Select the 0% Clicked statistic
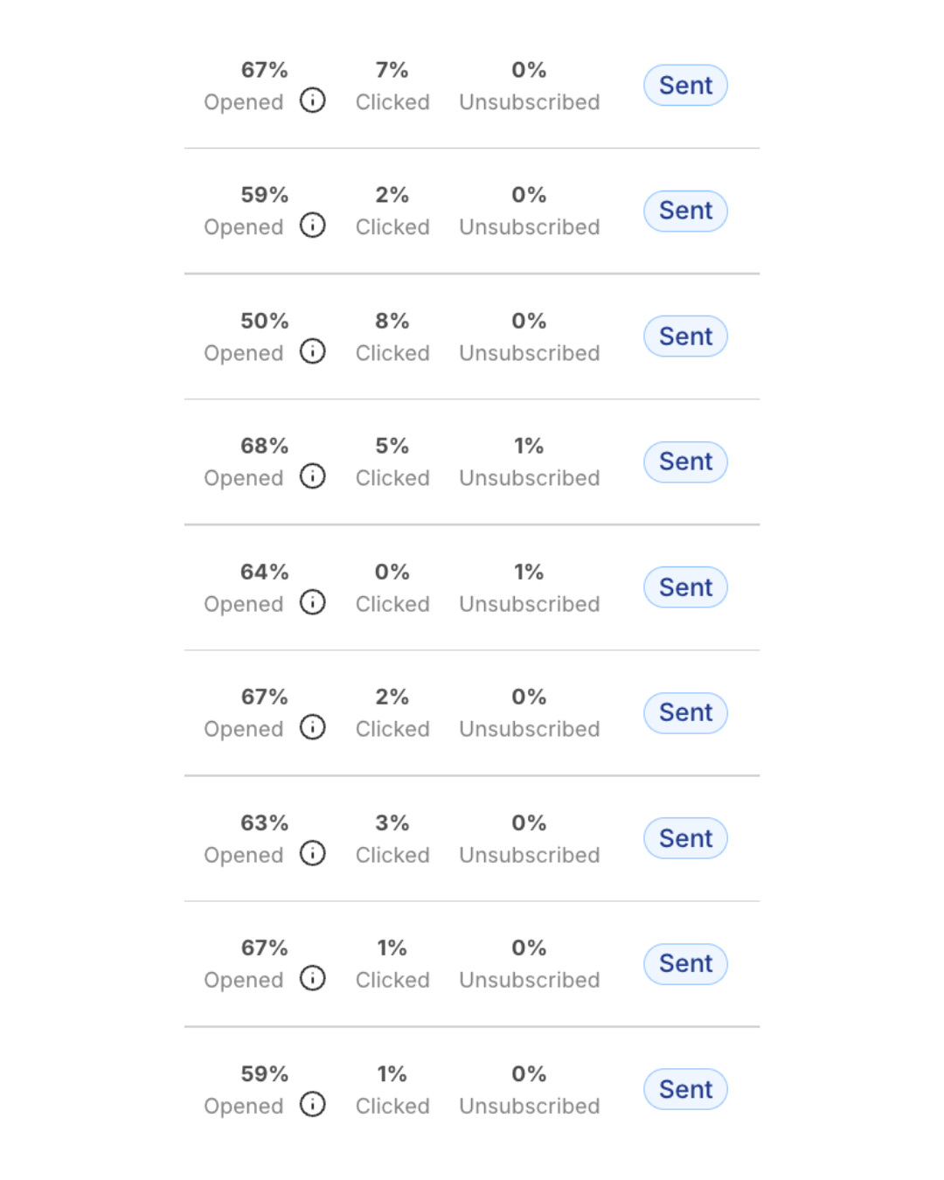Screen dimensions: 944x1180 (x=392, y=587)
